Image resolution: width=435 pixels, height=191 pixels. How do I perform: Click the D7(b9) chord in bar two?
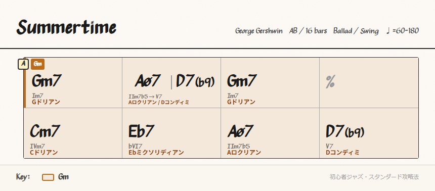(195, 81)
